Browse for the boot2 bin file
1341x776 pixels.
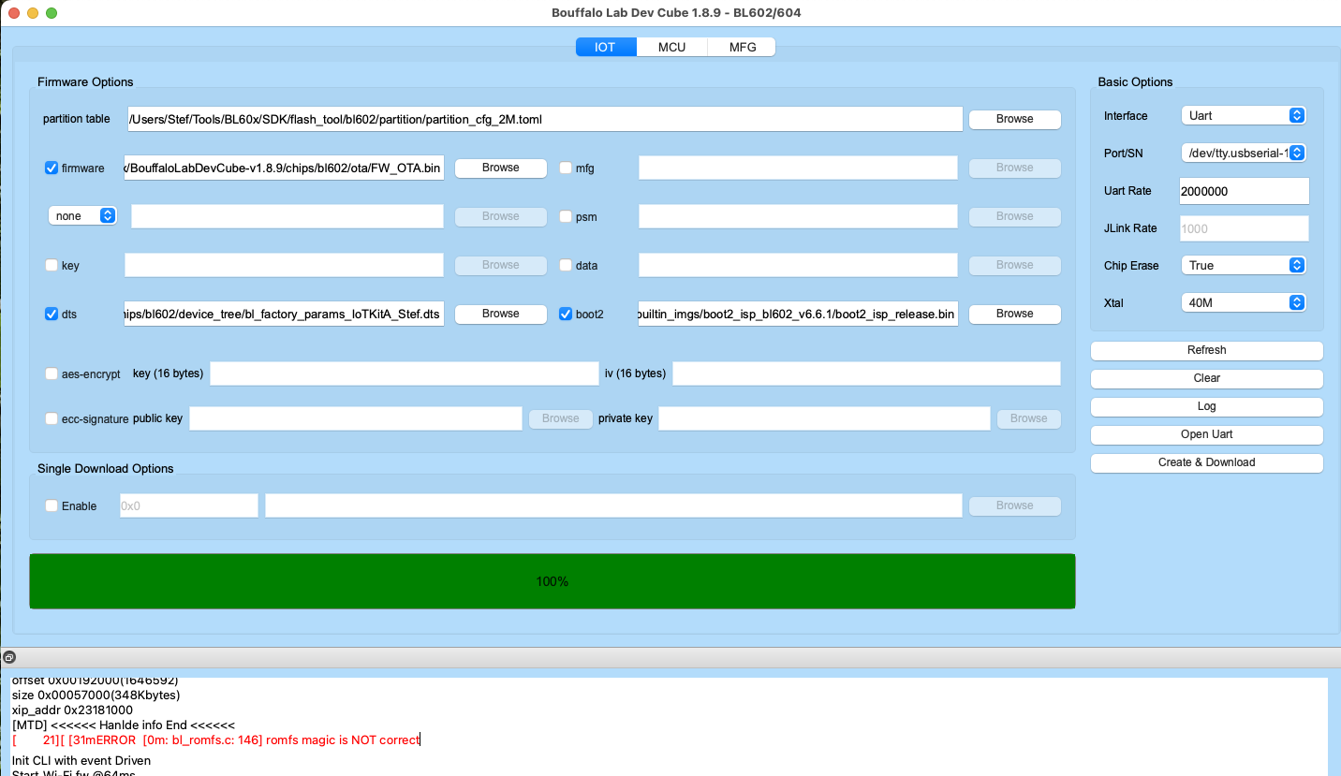click(x=1015, y=314)
